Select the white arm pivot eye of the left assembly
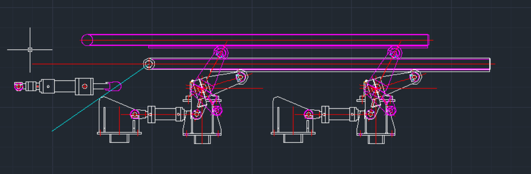531x174 pixels. (x=241, y=77)
